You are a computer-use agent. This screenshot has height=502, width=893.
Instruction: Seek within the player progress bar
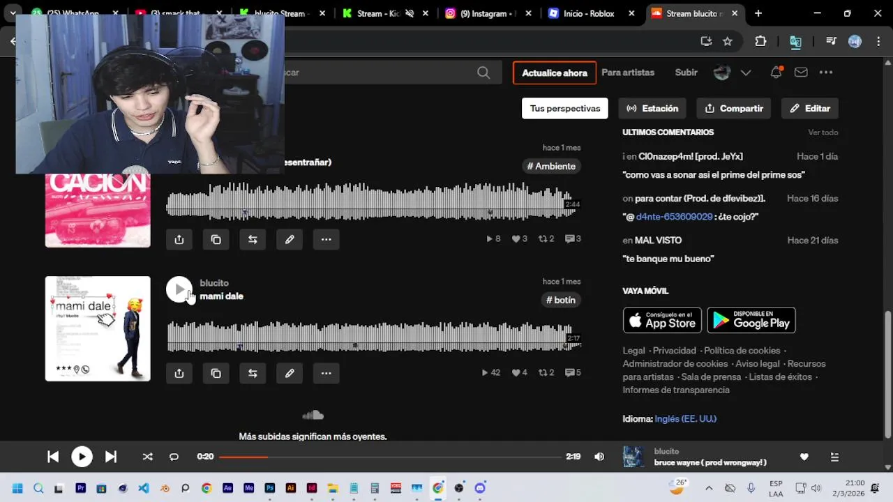pos(390,457)
